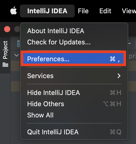Open the File menu

[x=83, y=11]
